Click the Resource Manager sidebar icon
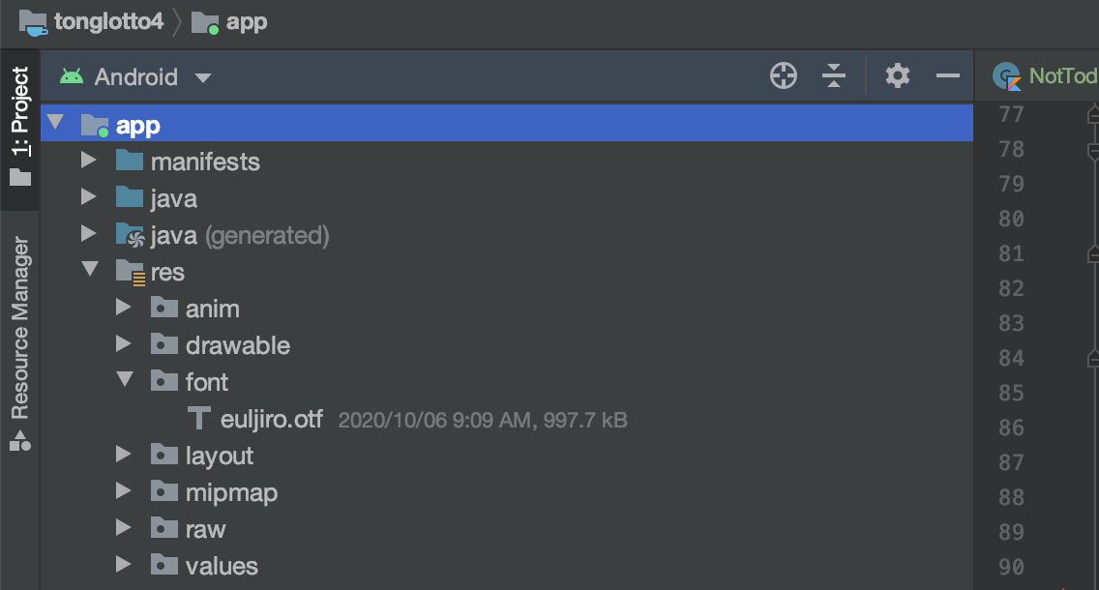 20,442
